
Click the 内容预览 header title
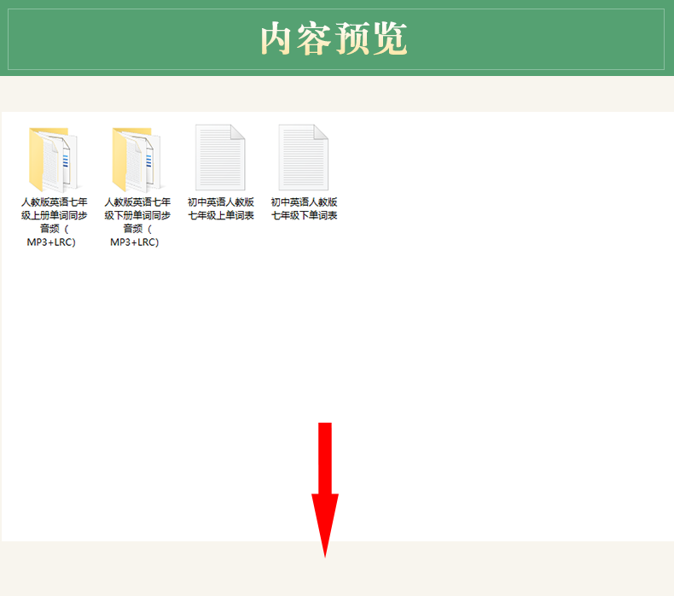334,38
